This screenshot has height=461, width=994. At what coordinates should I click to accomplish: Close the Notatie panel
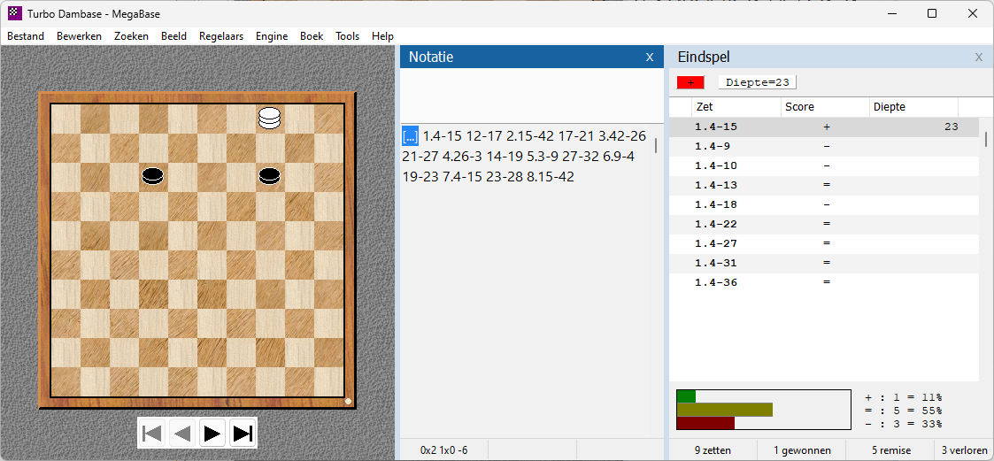pyautogui.click(x=649, y=57)
